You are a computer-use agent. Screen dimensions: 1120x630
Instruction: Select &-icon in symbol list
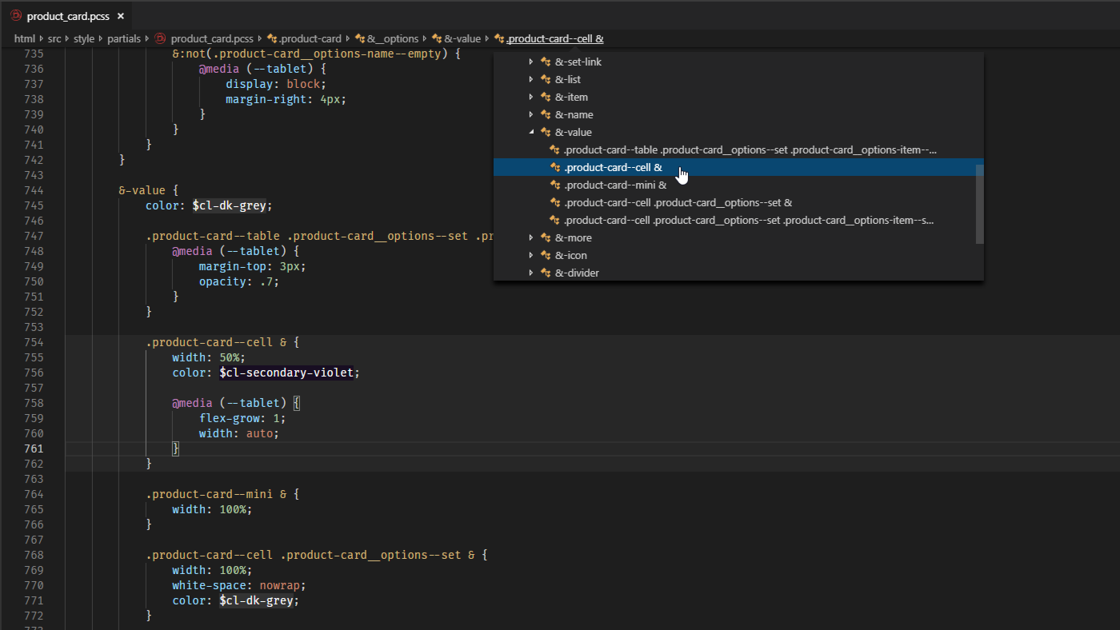click(571, 255)
